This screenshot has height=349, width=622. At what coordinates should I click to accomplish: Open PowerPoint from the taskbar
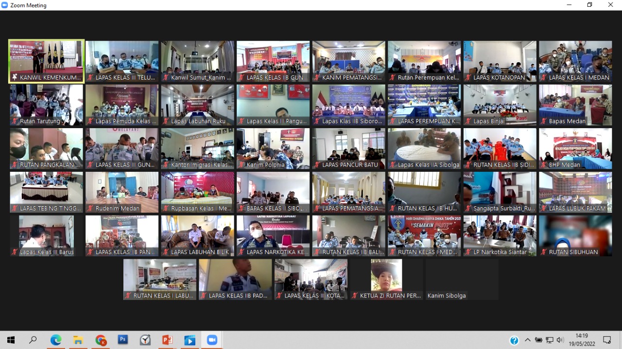tap(168, 340)
